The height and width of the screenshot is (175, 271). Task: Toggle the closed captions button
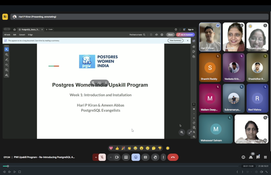tap(145, 157)
